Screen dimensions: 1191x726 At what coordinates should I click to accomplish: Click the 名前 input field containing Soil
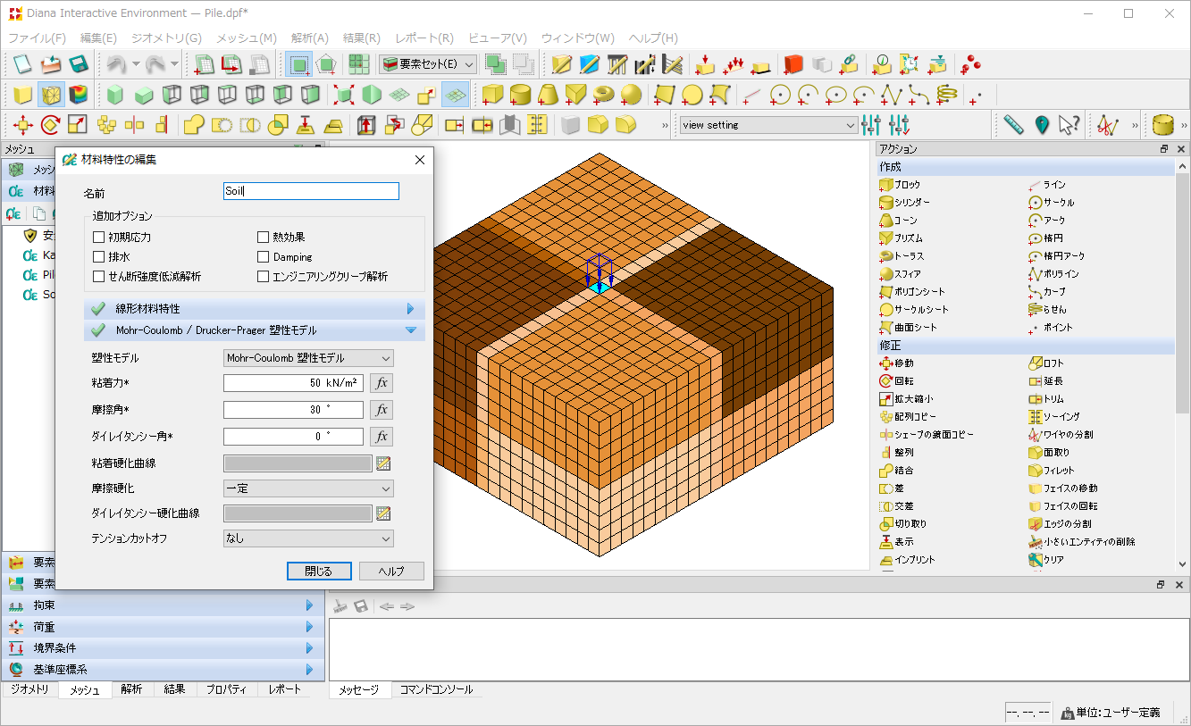(x=311, y=191)
